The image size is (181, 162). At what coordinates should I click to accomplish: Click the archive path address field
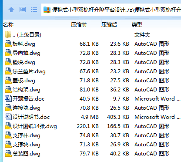click(x=111, y=10)
